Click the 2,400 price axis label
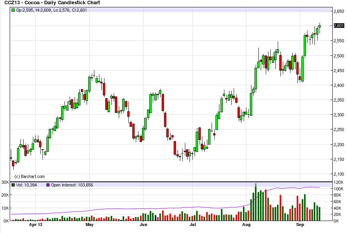 (339, 85)
